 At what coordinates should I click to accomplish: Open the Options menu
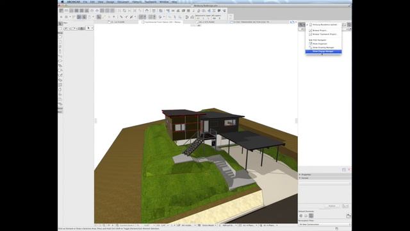[x=137, y=2]
